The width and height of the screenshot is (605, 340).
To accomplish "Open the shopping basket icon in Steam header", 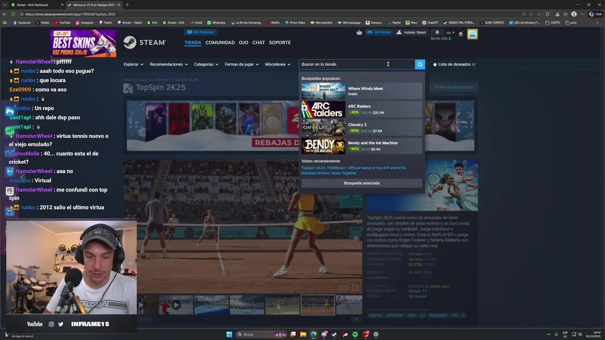I will tap(359, 32).
